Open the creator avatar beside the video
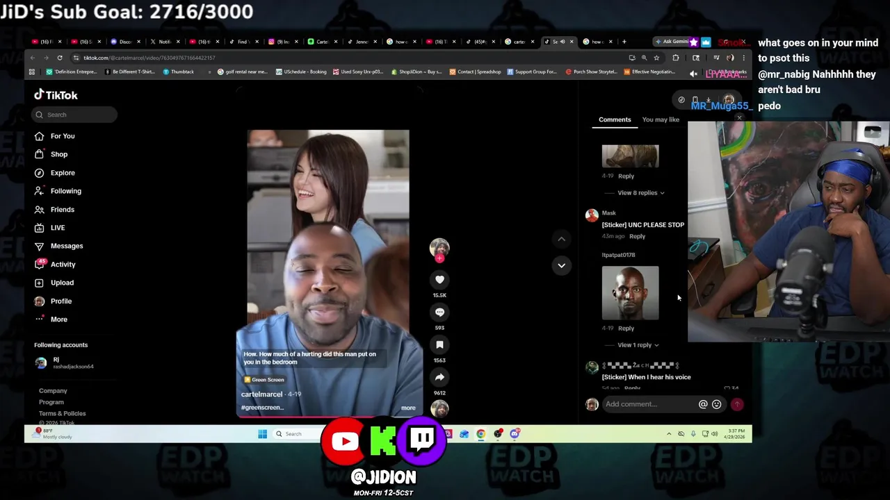The height and width of the screenshot is (500, 890). tap(439, 247)
